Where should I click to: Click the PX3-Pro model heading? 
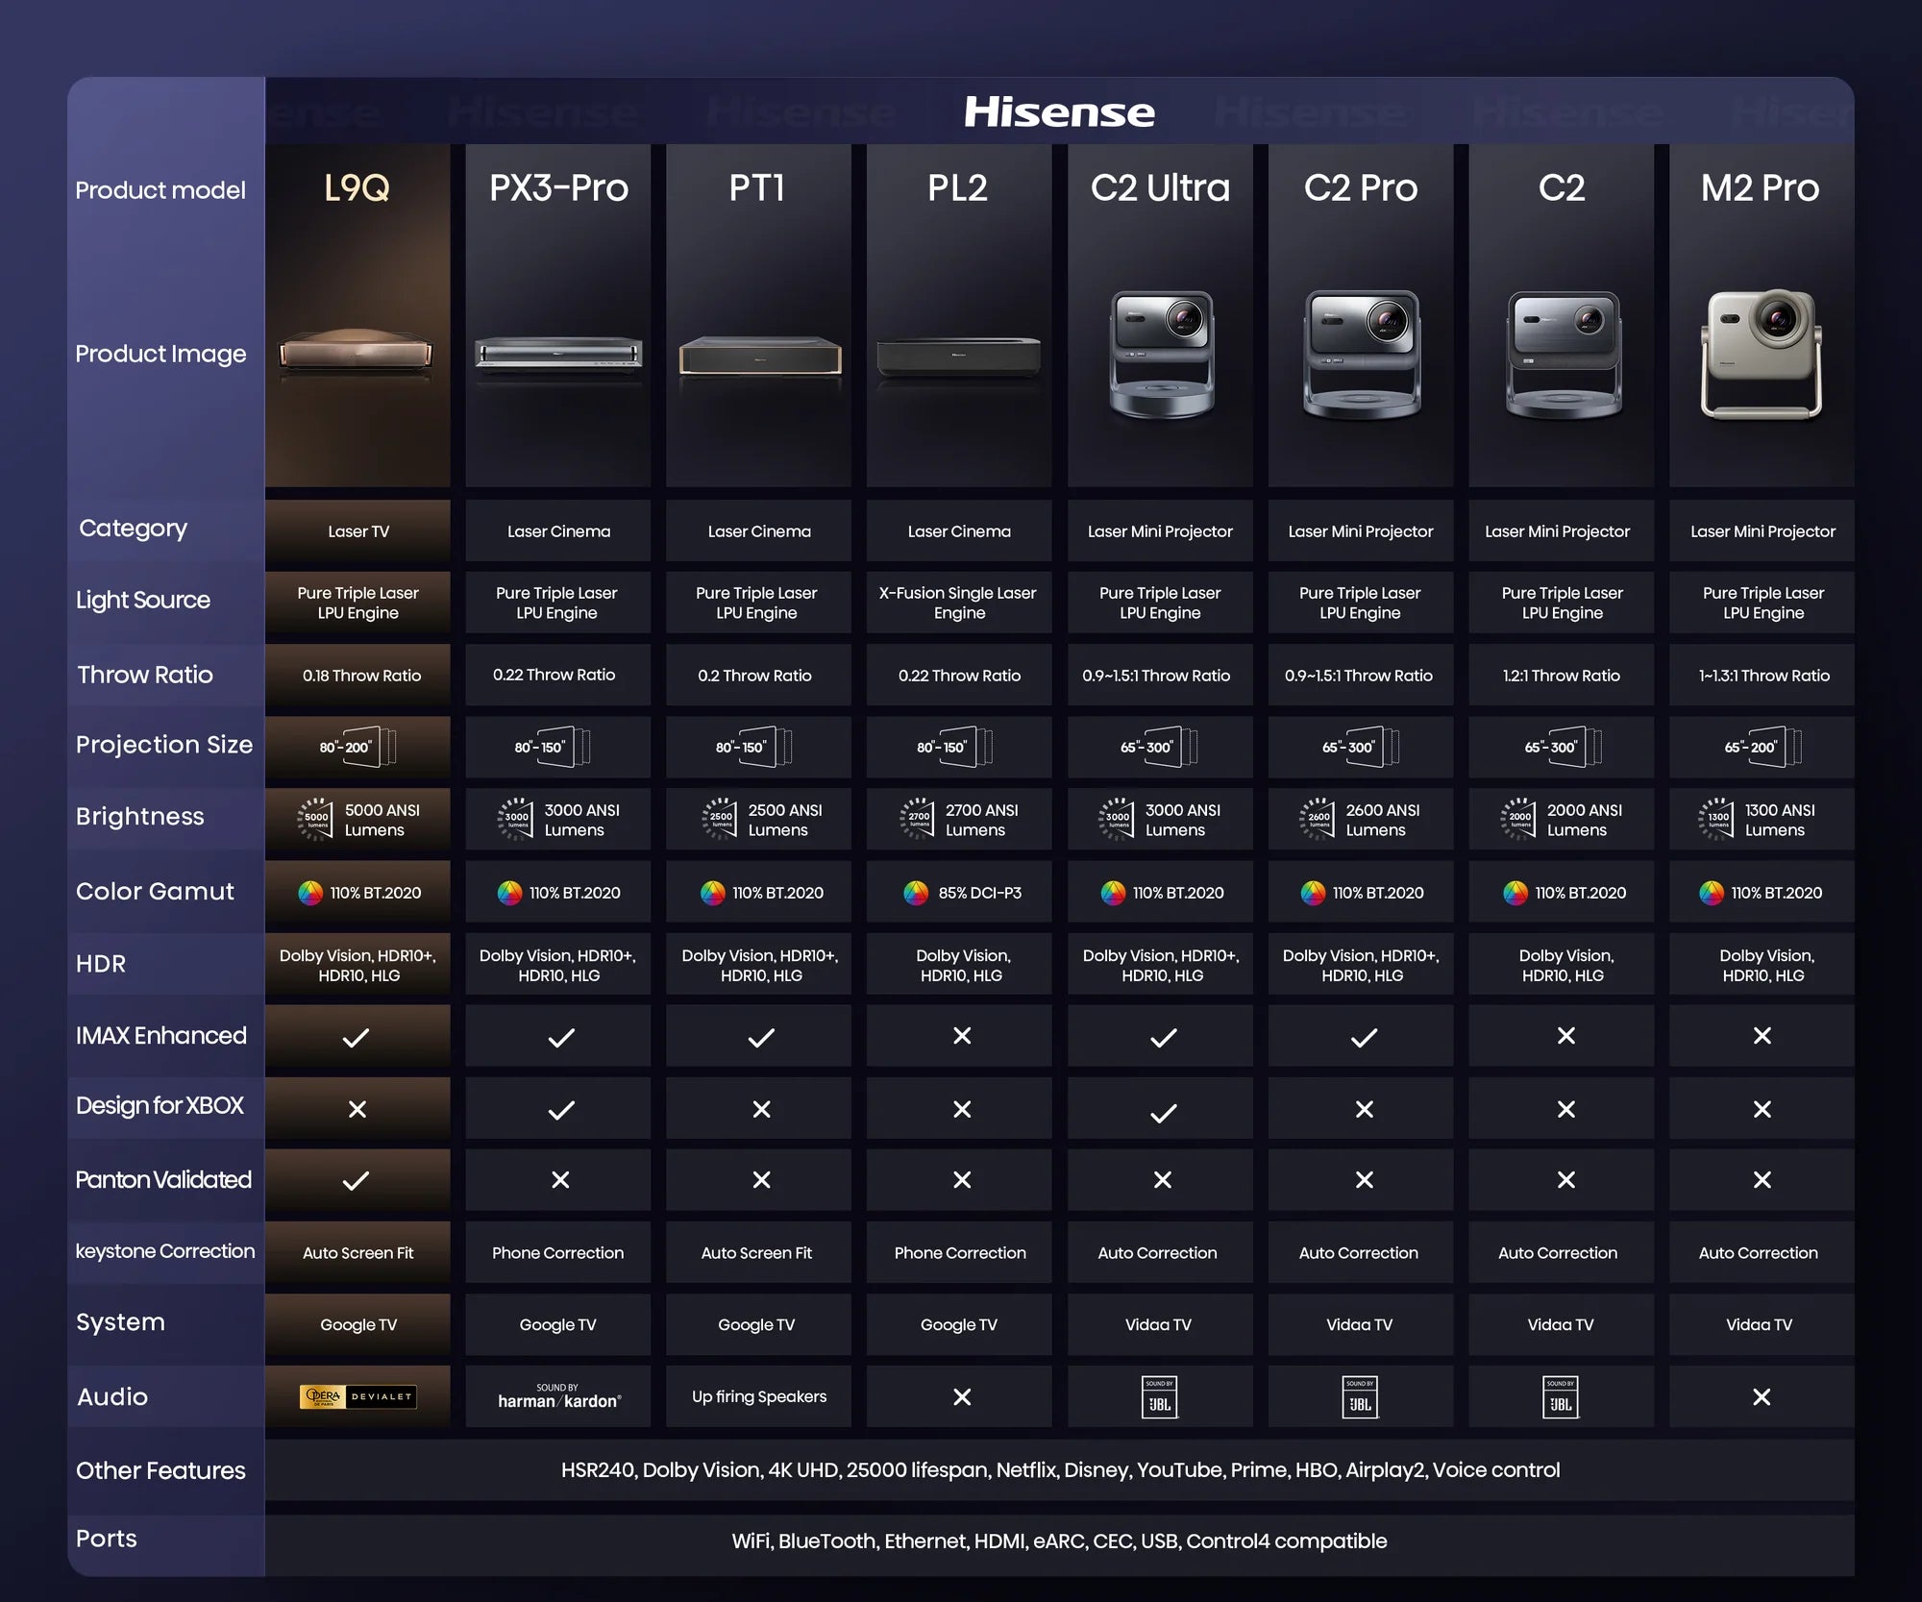(x=558, y=187)
